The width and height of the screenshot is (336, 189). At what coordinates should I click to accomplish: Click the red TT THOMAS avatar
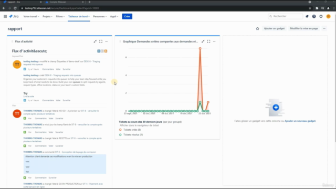pyautogui.click(x=17, y=113)
